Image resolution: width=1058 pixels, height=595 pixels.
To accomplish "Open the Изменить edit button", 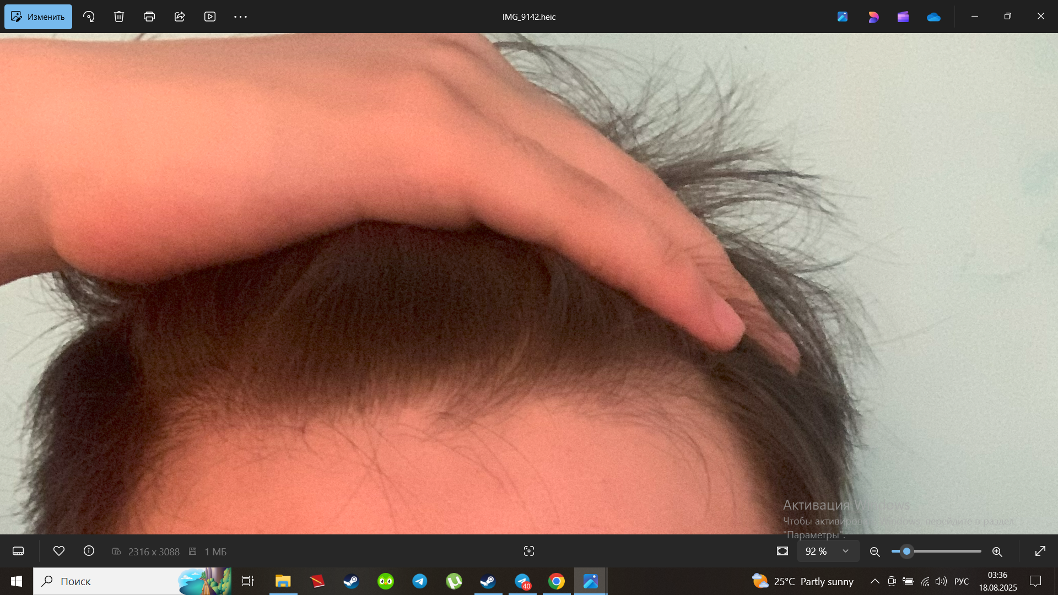I will [x=38, y=17].
